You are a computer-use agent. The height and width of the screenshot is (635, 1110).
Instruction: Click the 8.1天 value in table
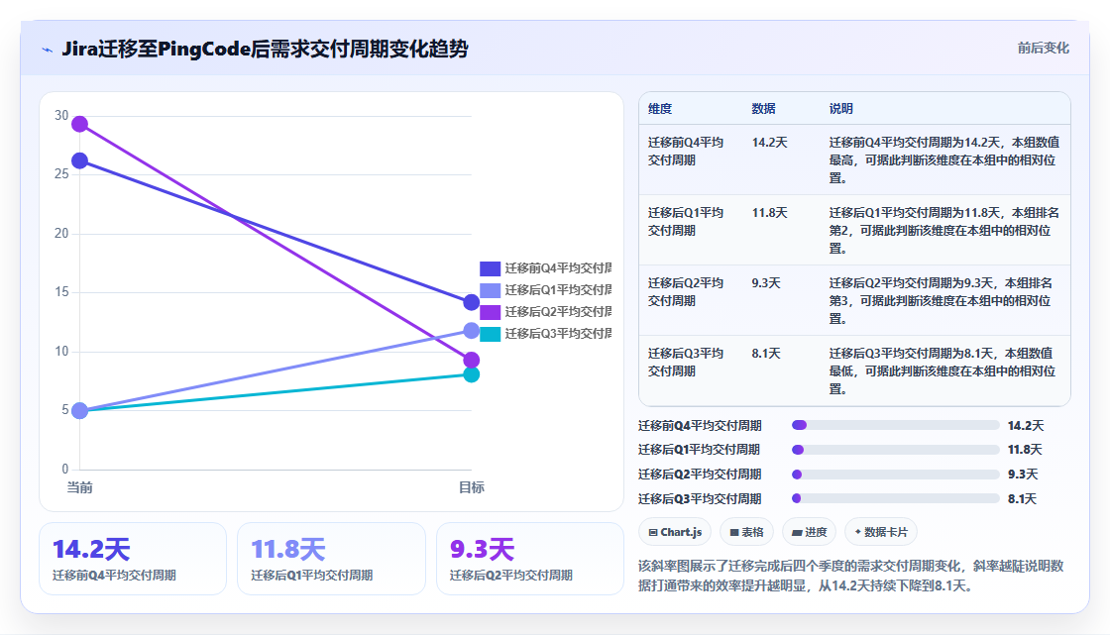pyautogui.click(x=766, y=353)
